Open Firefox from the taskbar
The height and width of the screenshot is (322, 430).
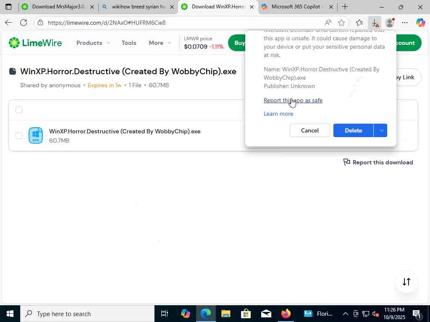coord(286,314)
